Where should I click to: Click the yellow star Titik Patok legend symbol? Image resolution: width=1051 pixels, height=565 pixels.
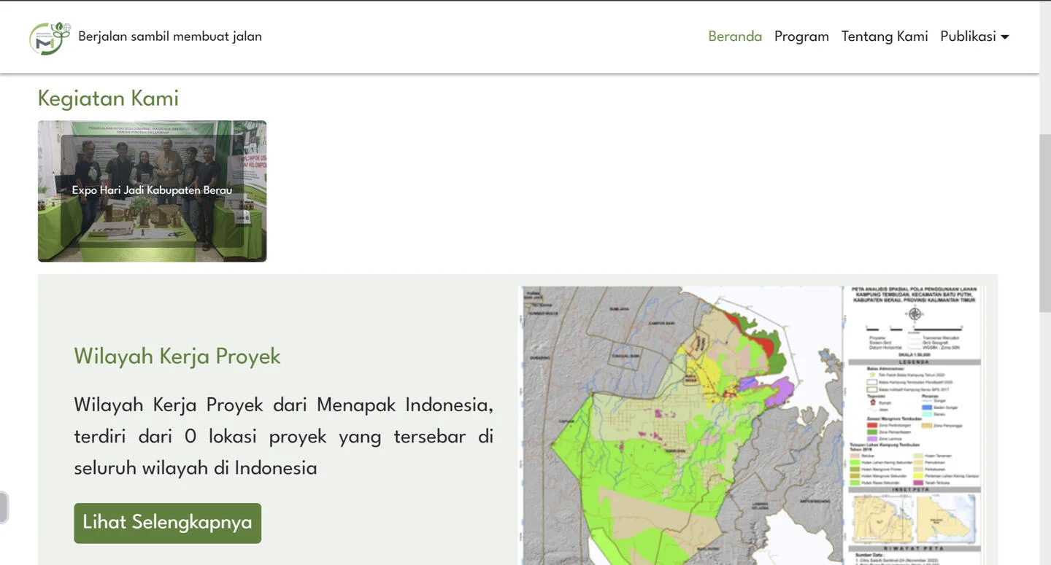tap(871, 374)
